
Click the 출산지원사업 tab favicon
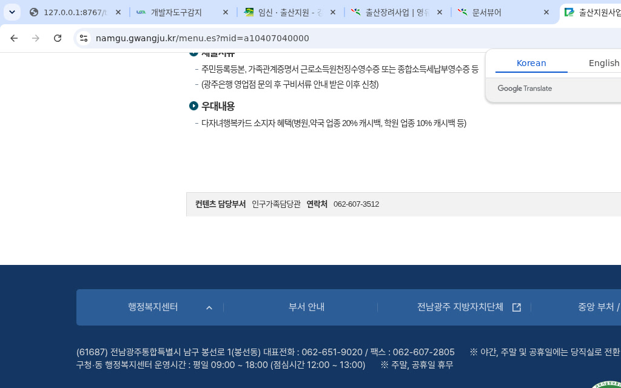click(x=569, y=12)
